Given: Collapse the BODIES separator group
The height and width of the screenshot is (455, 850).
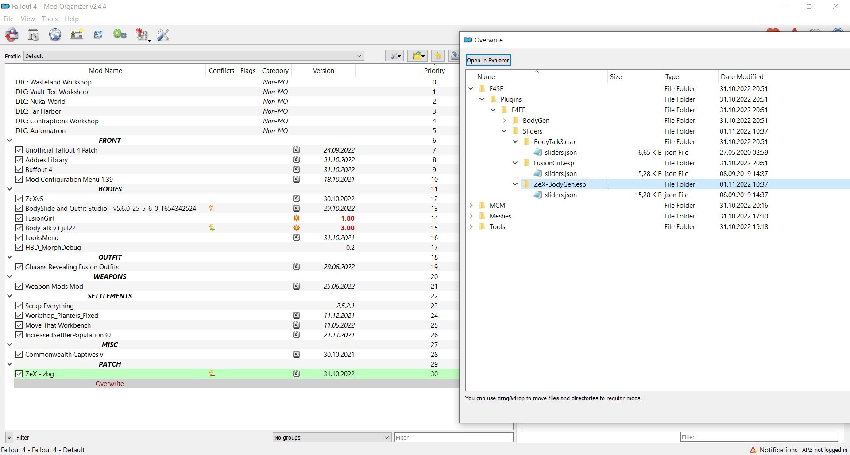Looking at the screenshot, I should [10, 189].
